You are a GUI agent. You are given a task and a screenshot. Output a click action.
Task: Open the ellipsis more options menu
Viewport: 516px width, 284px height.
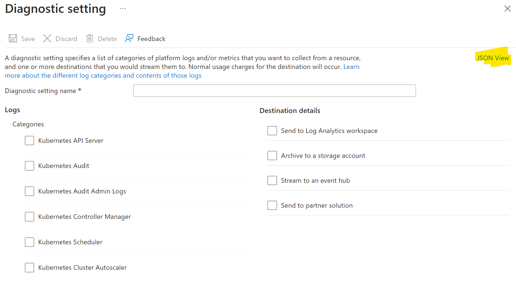click(123, 9)
